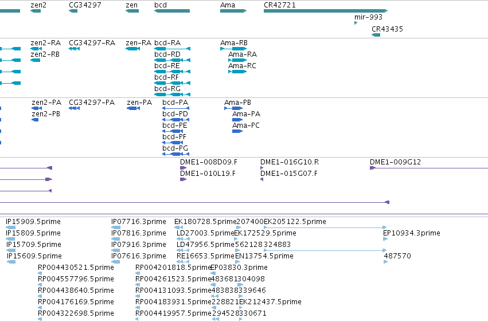Select the bcd-PF protein feature
Screen dimensions: 488x322
point(173,143)
